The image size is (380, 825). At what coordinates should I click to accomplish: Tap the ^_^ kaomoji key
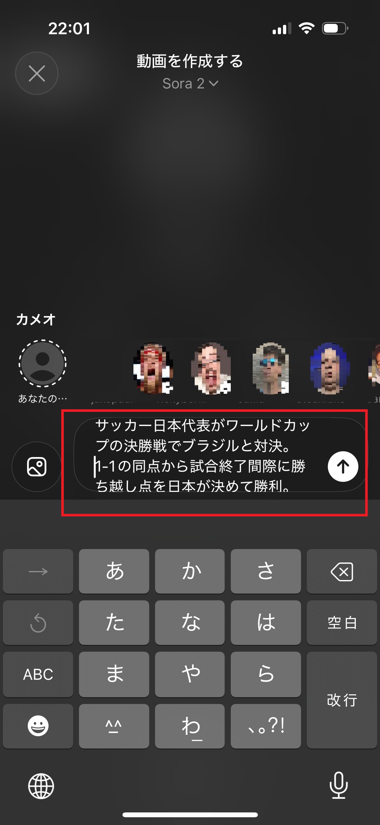pos(114,726)
